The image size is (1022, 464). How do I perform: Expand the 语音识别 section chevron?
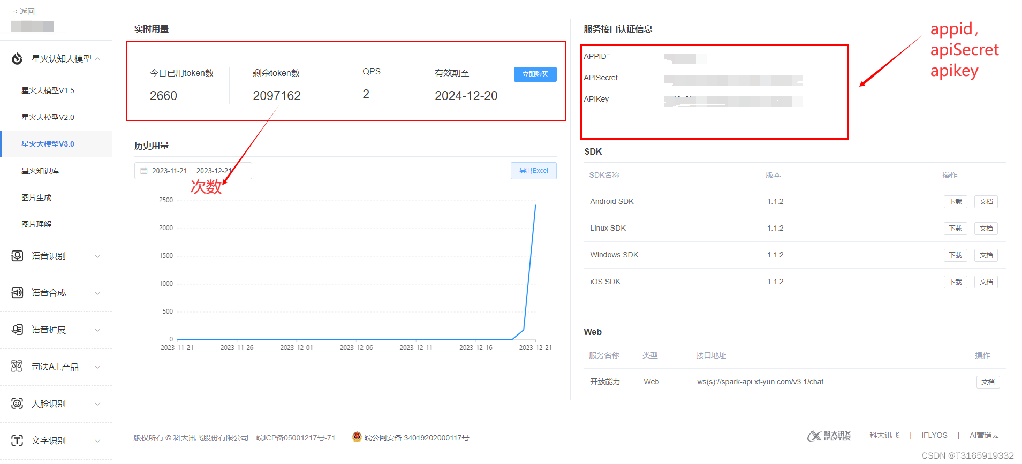click(x=97, y=256)
